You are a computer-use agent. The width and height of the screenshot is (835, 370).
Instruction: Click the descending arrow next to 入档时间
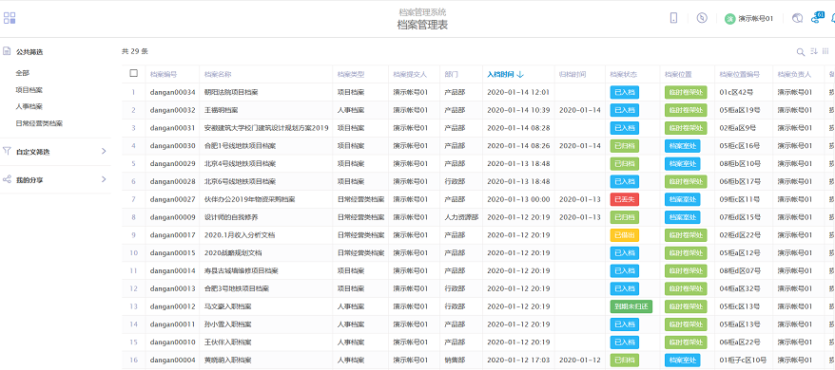click(520, 74)
